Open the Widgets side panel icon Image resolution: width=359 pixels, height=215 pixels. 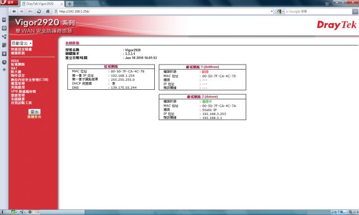[4, 28]
